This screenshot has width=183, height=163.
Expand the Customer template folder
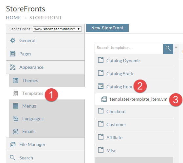(134, 125)
